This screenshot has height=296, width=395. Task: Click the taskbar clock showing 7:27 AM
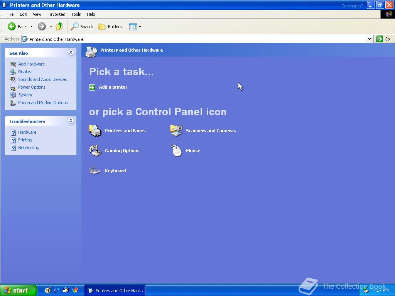pyautogui.click(x=381, y=290)
